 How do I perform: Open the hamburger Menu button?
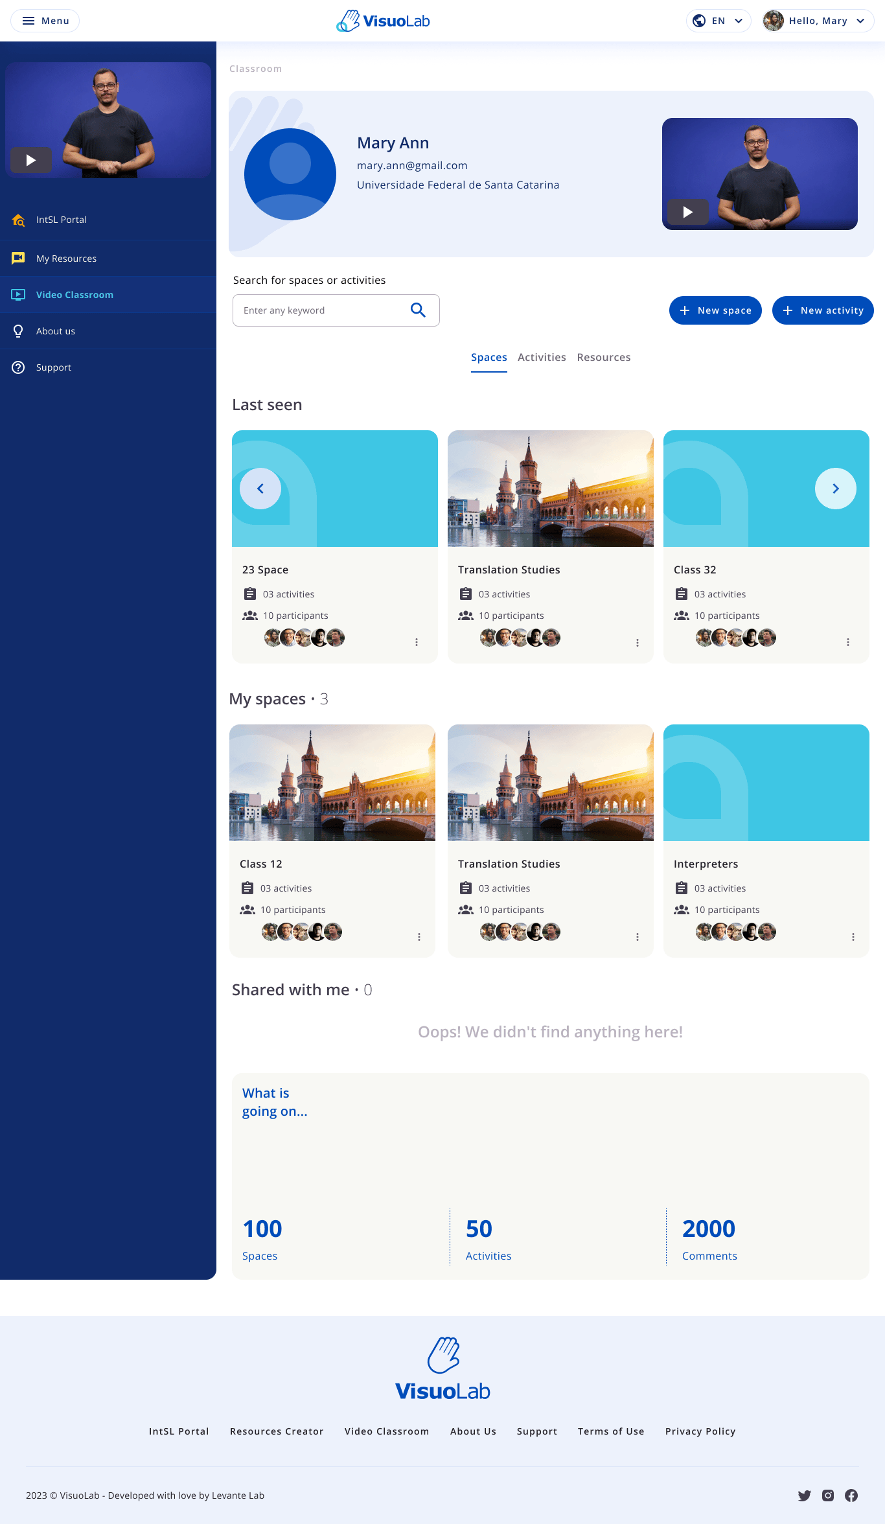[45, 21]
